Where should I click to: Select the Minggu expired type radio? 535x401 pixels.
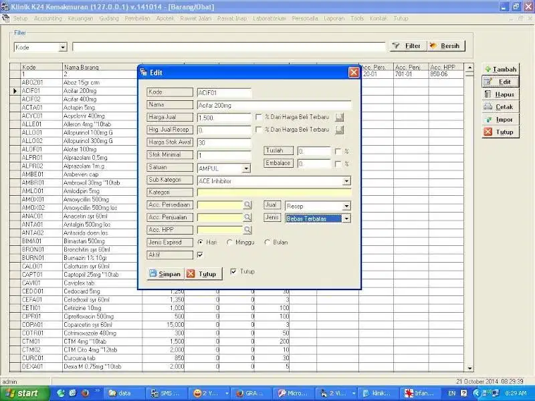[x=229, y=242]
